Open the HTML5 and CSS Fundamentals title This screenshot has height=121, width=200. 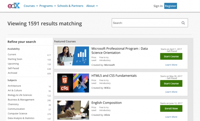[x=114, y=76]
